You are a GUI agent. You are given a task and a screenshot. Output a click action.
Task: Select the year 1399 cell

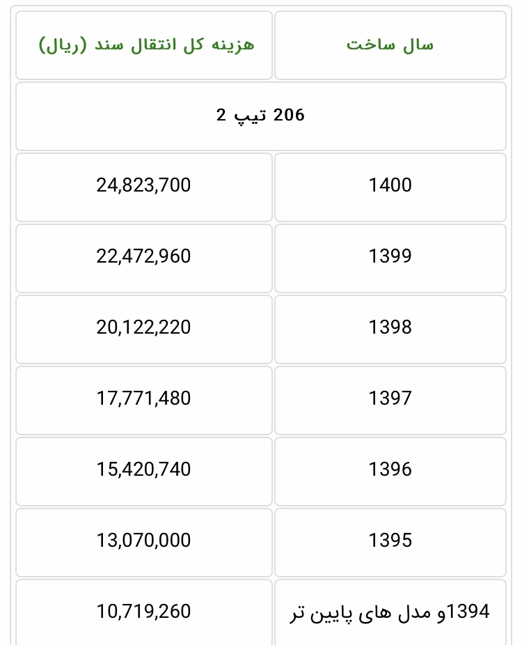(x=390, y=256)
